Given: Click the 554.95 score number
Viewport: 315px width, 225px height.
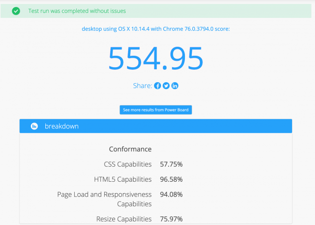Looking at the screenshot, I should (x=156, y=58).
